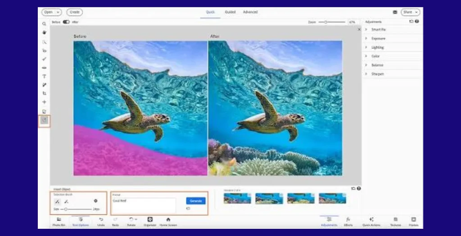Select the Hand tool
Screen dimensions: 461x236
coord(44,32)
